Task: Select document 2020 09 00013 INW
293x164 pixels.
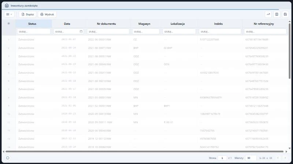Action: (x=99, y=114)
